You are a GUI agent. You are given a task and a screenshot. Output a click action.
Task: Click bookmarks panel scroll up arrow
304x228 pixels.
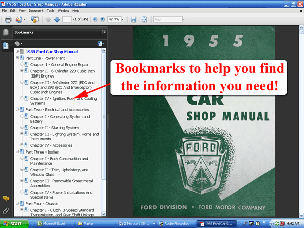tap(104, 50)
